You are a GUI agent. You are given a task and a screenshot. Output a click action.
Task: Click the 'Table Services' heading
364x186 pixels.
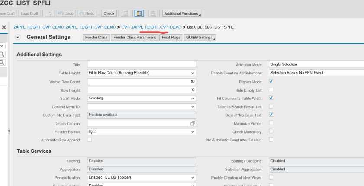click(34, 151)
